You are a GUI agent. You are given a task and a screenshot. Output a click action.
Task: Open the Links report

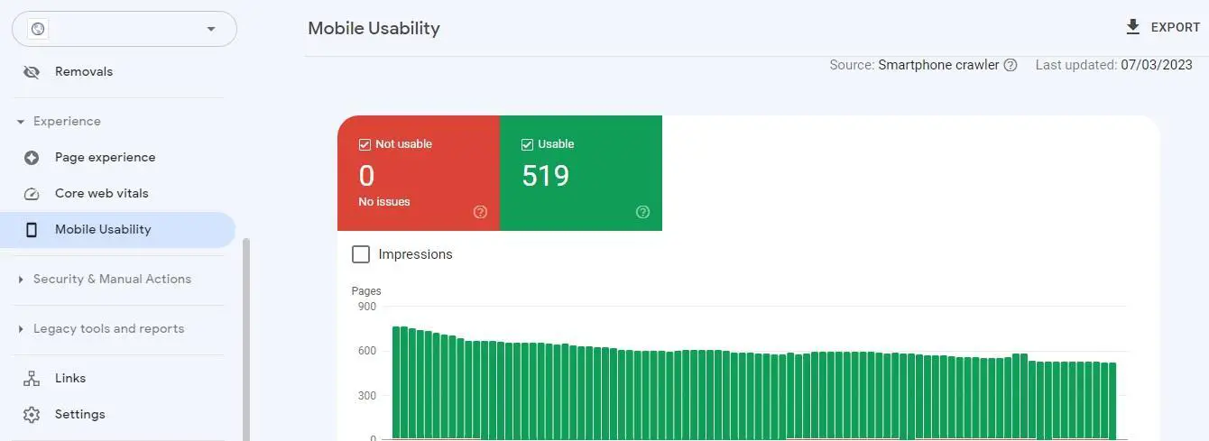[117, 378]
